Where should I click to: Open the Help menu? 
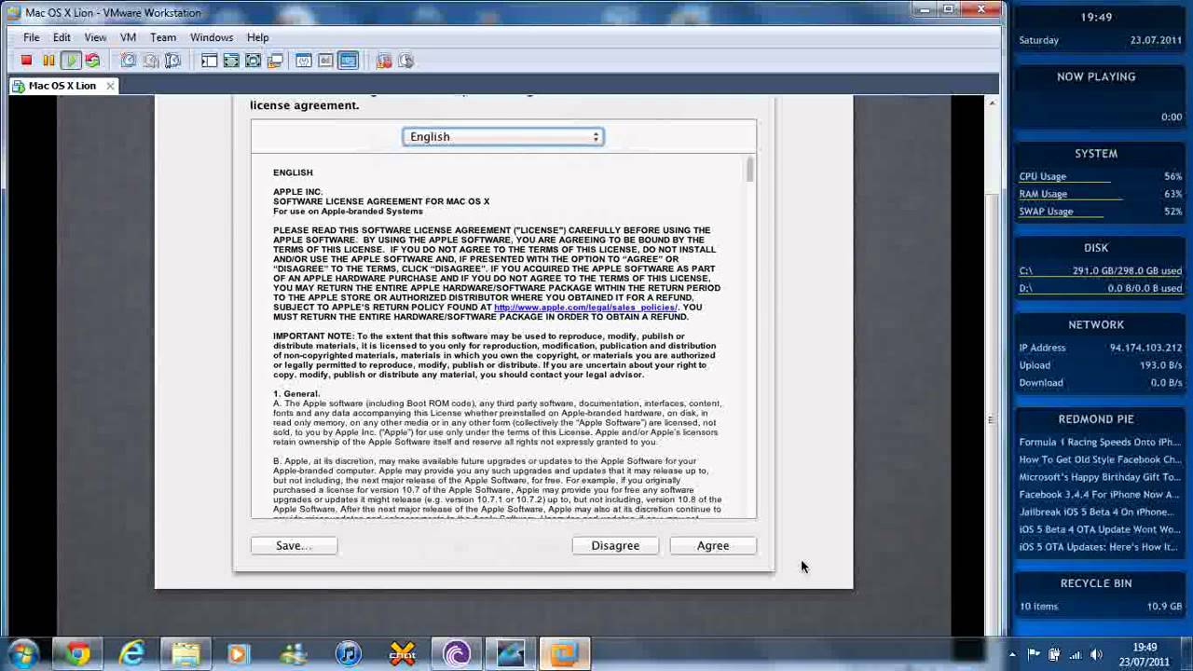[258, 37]
